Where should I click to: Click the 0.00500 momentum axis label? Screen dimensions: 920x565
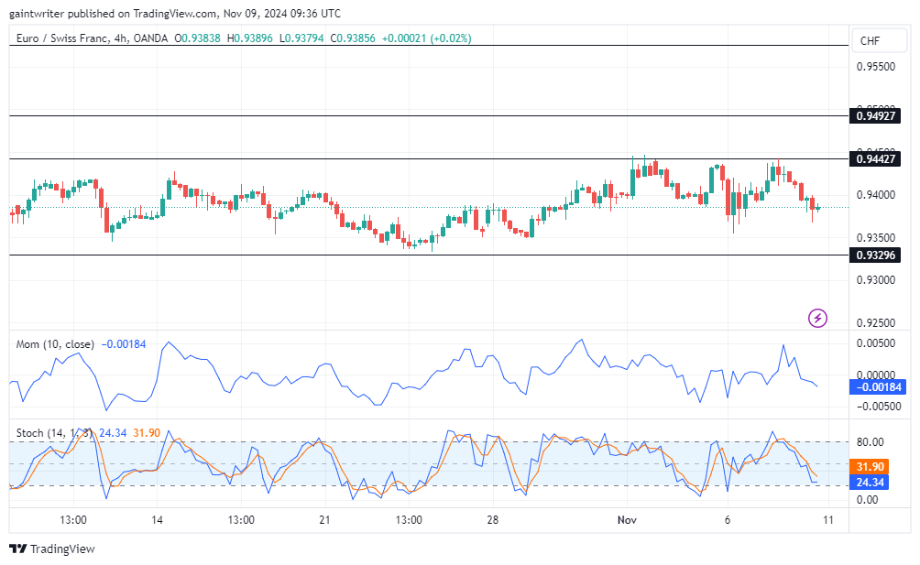click(876, 343)
